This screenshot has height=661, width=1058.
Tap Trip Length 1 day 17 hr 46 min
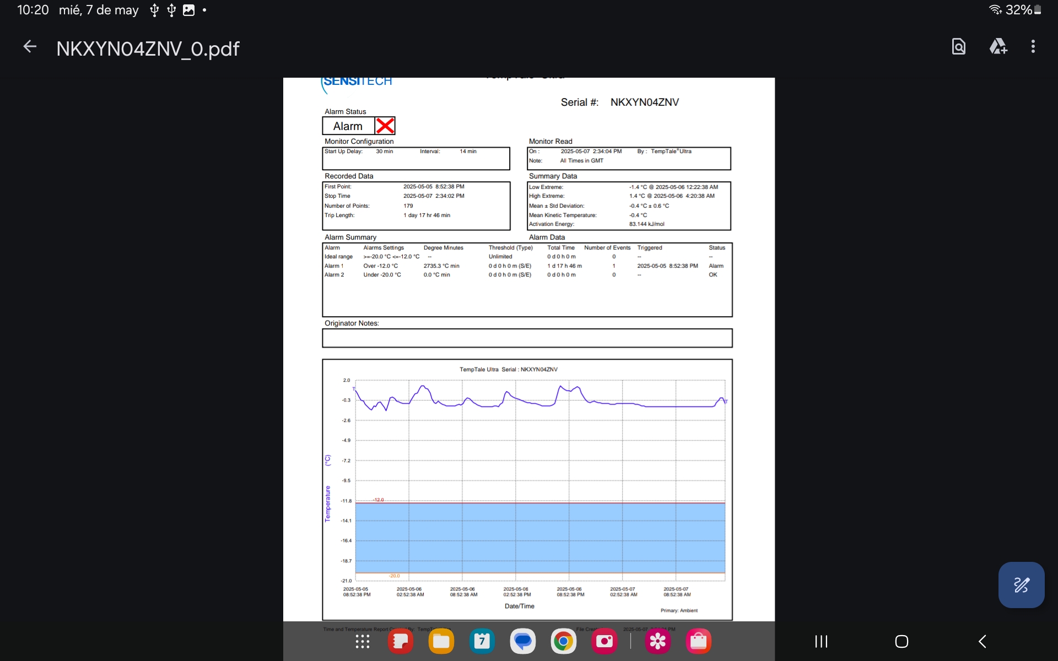pyautogui.click(x=427, y=215)
